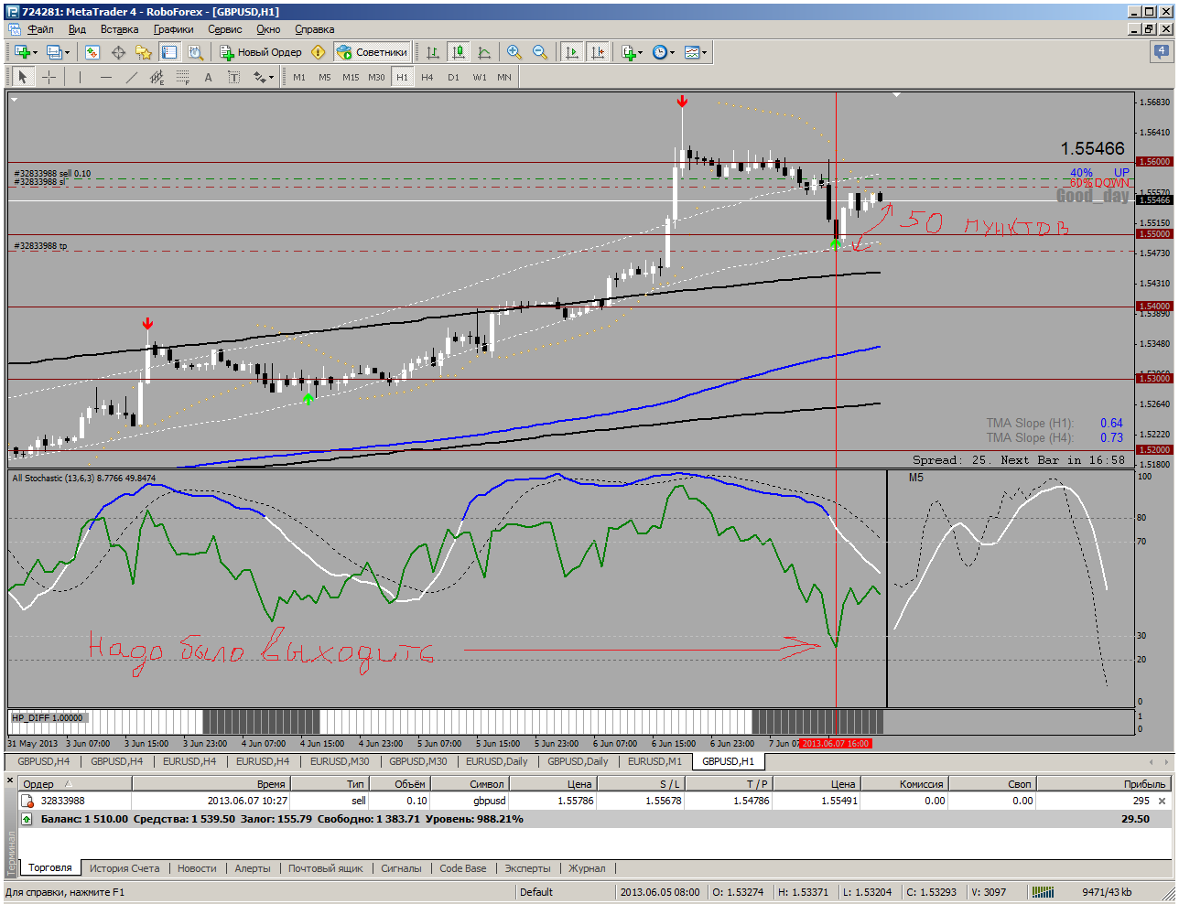Screen dimensions: 1179x904
Task: Toggle chart Auto Scroll
Action: click(x=572, y=52)
